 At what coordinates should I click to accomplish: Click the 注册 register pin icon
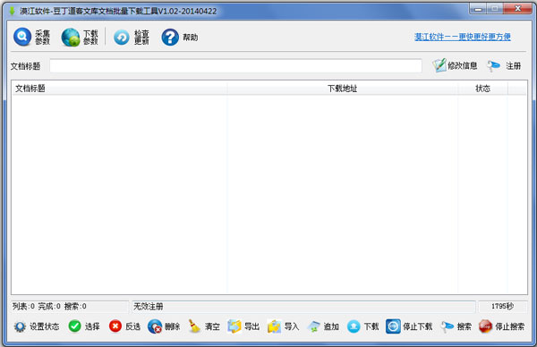[494, 65]
